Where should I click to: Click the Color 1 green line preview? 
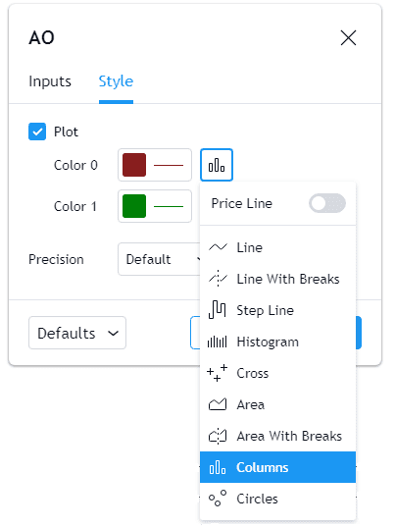tap(169, 206)
